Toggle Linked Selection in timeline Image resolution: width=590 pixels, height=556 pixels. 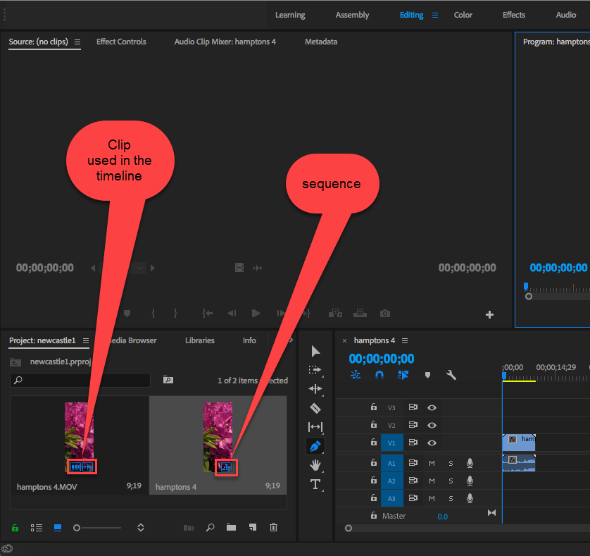pos(403,375)
